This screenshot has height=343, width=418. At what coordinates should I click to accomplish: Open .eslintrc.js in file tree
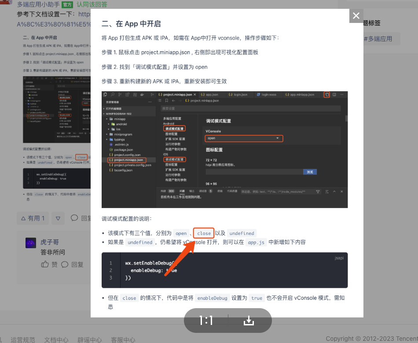pos(121,145)
